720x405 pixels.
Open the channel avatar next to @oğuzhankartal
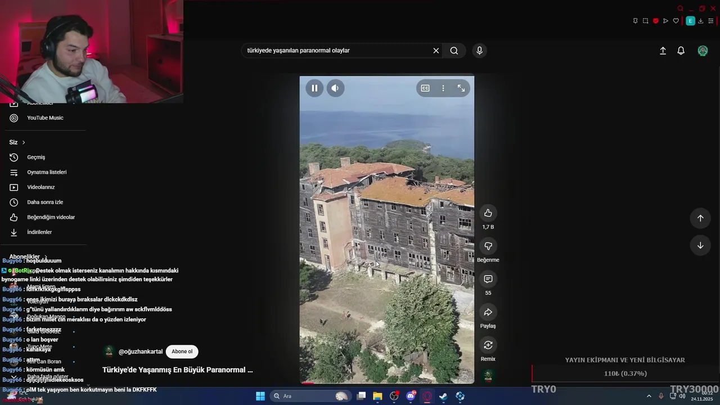pyautogui.click(x=109, y=352)
